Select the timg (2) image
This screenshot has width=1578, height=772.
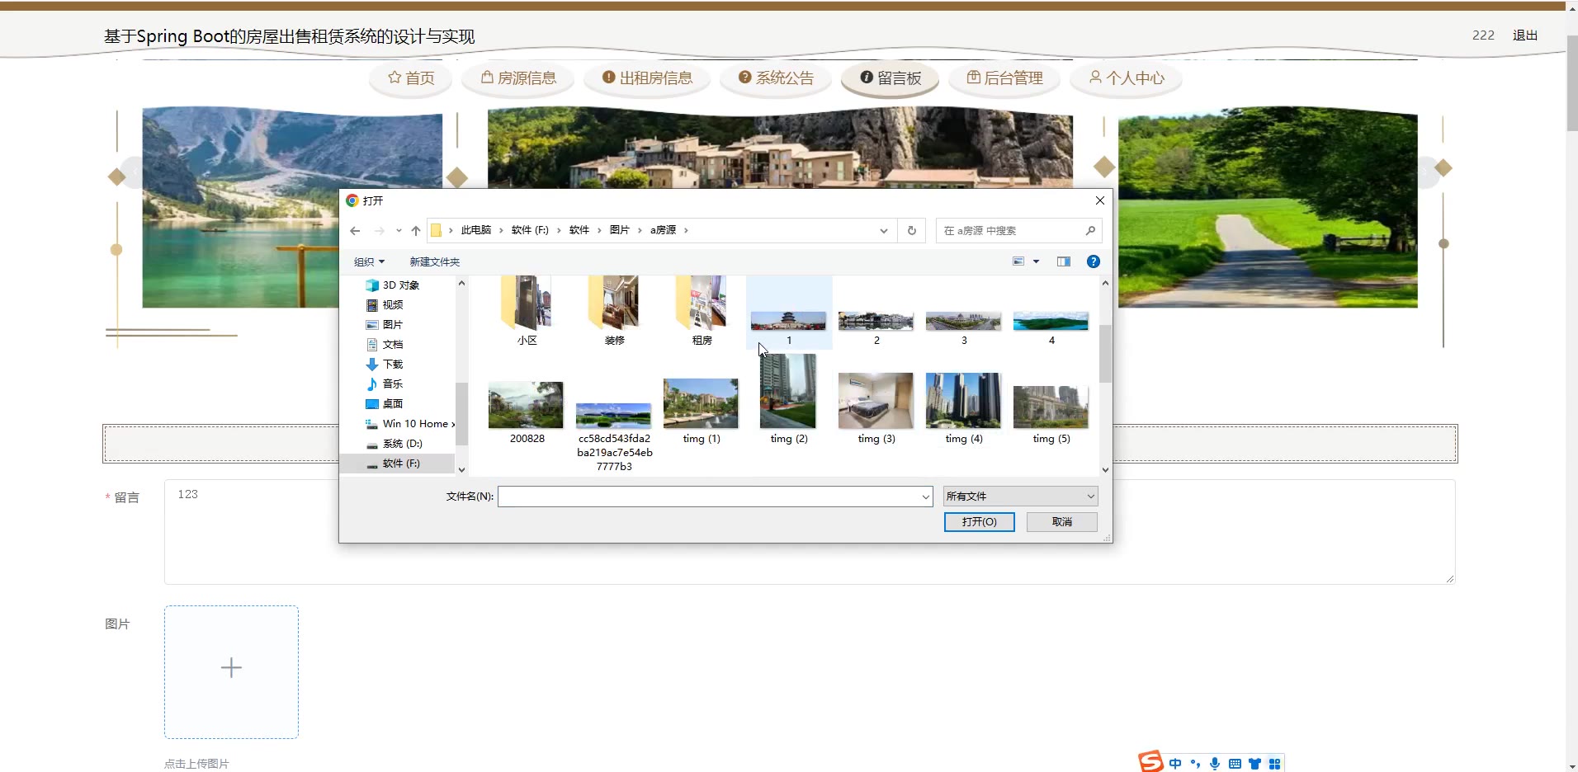[789, 400]
